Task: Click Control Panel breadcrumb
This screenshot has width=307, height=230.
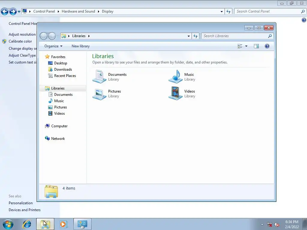Action: click(x=44, y=11)
